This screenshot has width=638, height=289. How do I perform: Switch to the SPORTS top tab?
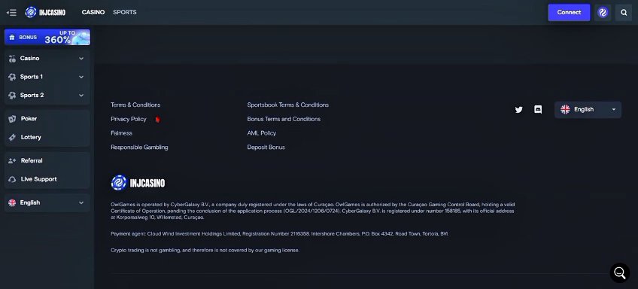(x=124, y=12)
